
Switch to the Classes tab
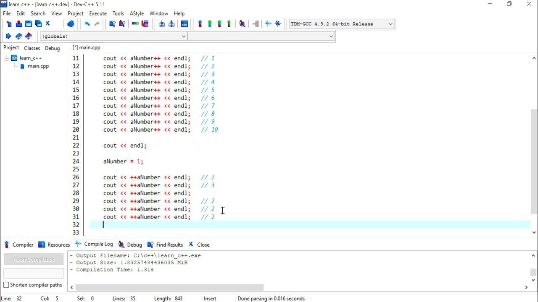[x=32, y=48]
